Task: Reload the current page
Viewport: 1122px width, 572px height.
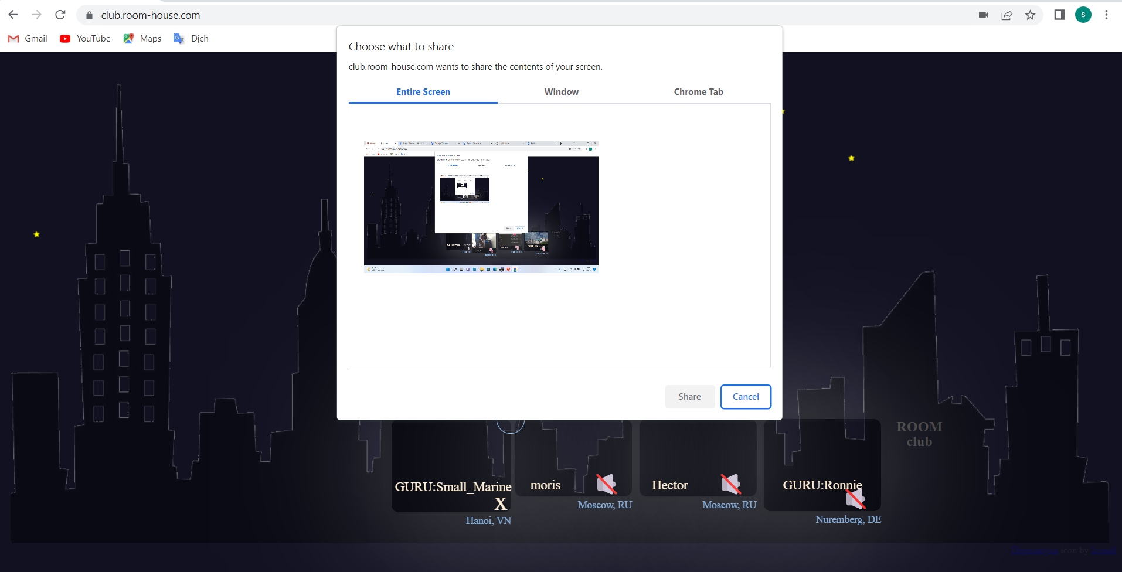Action: (x=60, y=15)
